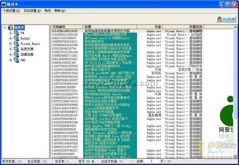The width and height of the screenshot is (239, 165).
Task: Click category 各类文章 - 笑话 cell
Action: [190, 70]
